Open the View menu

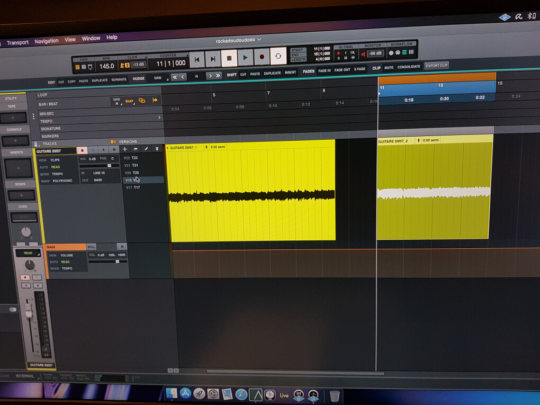(70, 40)
